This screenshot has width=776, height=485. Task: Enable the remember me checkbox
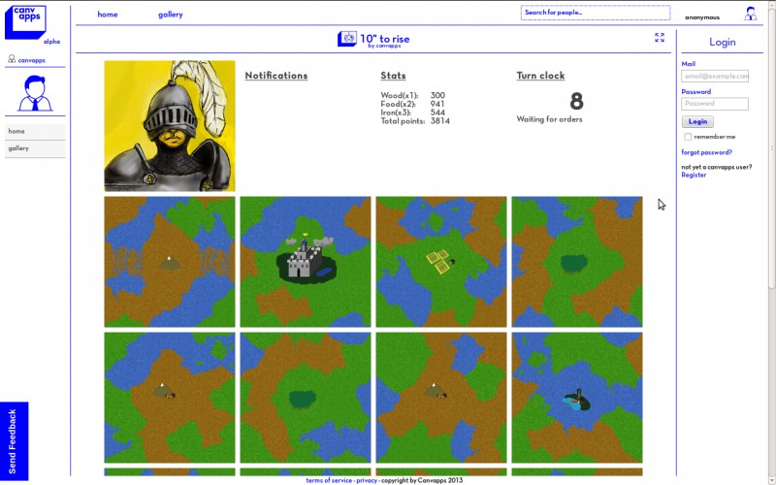[688, 137]
